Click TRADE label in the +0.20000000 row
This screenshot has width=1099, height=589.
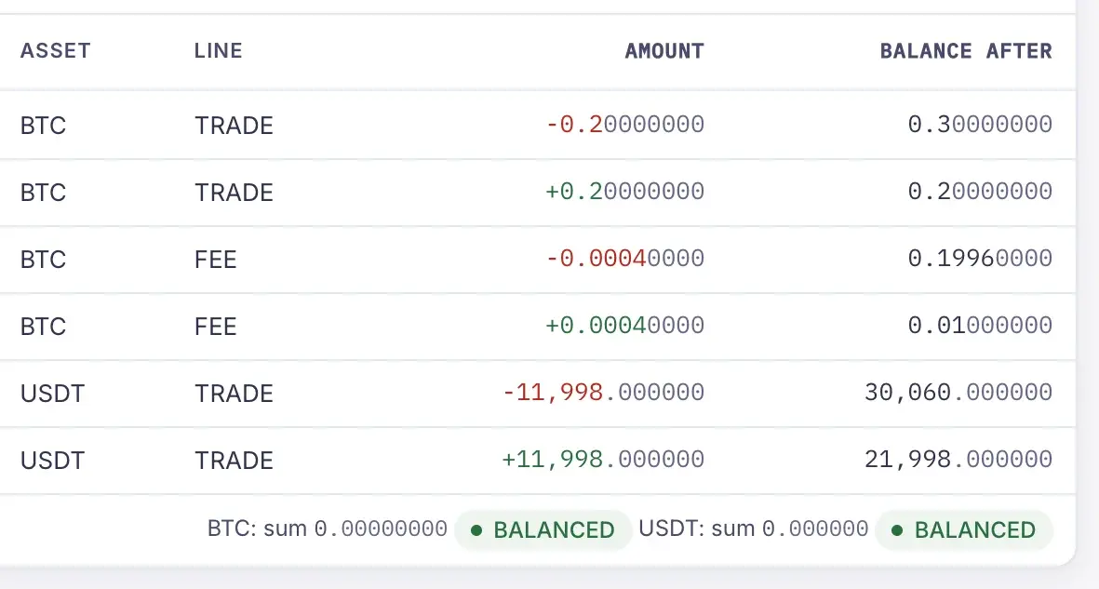pos(234,192)
